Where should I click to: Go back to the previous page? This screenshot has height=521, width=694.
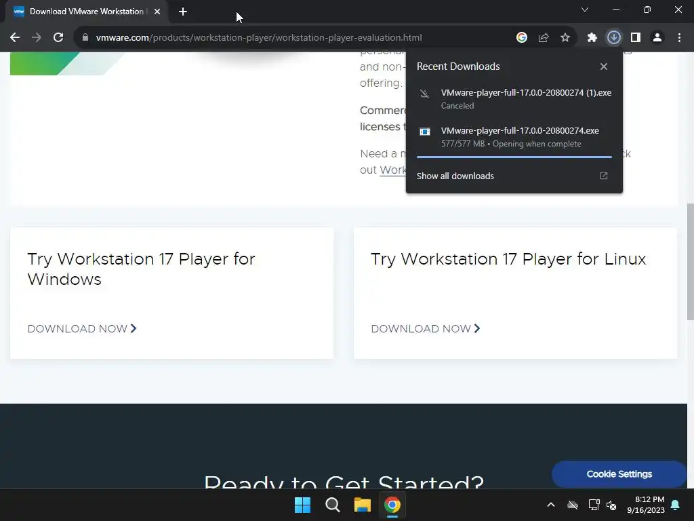pos(15,38)
